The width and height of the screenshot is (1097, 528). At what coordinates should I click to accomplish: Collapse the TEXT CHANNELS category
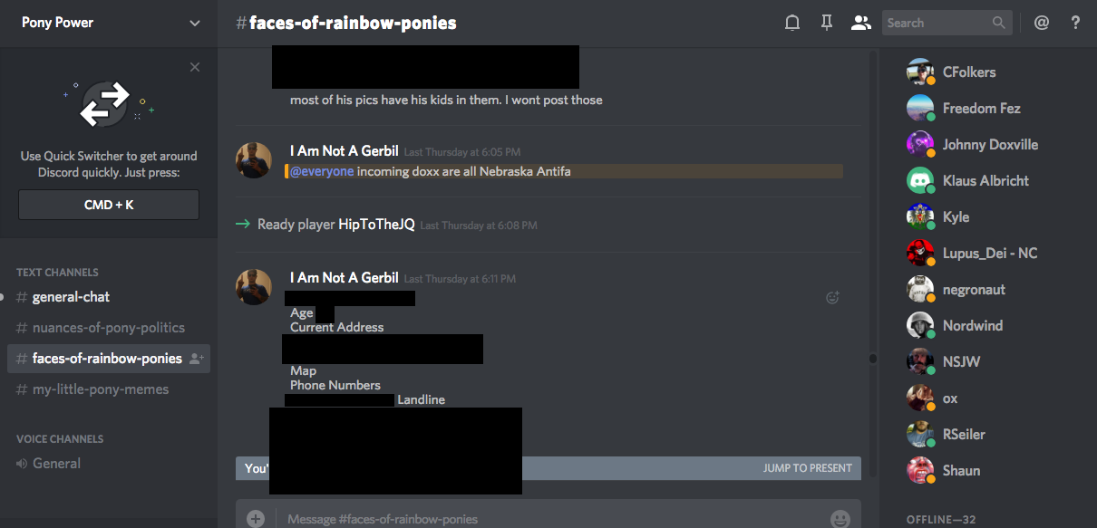pyautogui.click(x=57, y=272)
